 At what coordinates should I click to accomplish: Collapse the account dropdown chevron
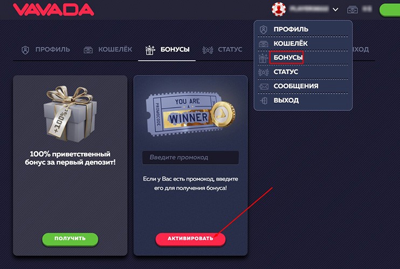pos(335,10)
